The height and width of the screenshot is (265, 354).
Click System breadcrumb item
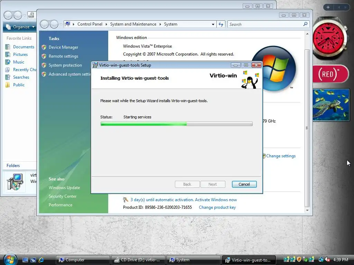click(x=170, y=24)
